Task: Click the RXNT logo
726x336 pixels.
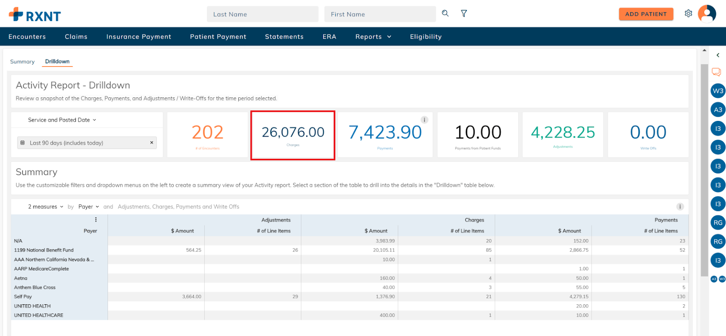Action: (x=35, y=15)
